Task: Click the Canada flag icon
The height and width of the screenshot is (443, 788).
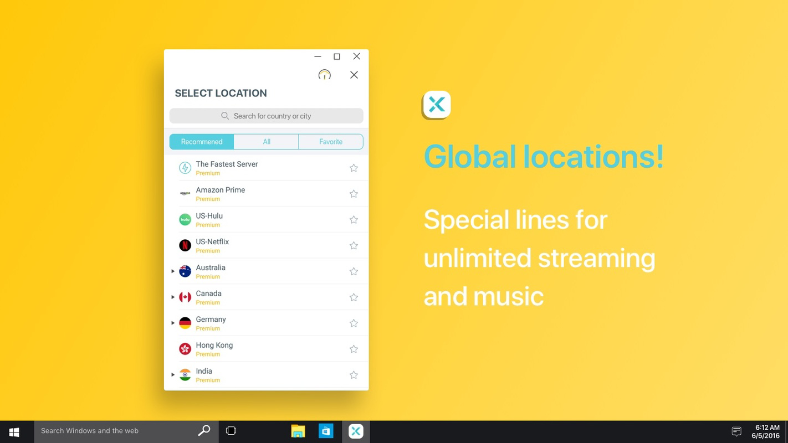Action: tap(185, 297)
